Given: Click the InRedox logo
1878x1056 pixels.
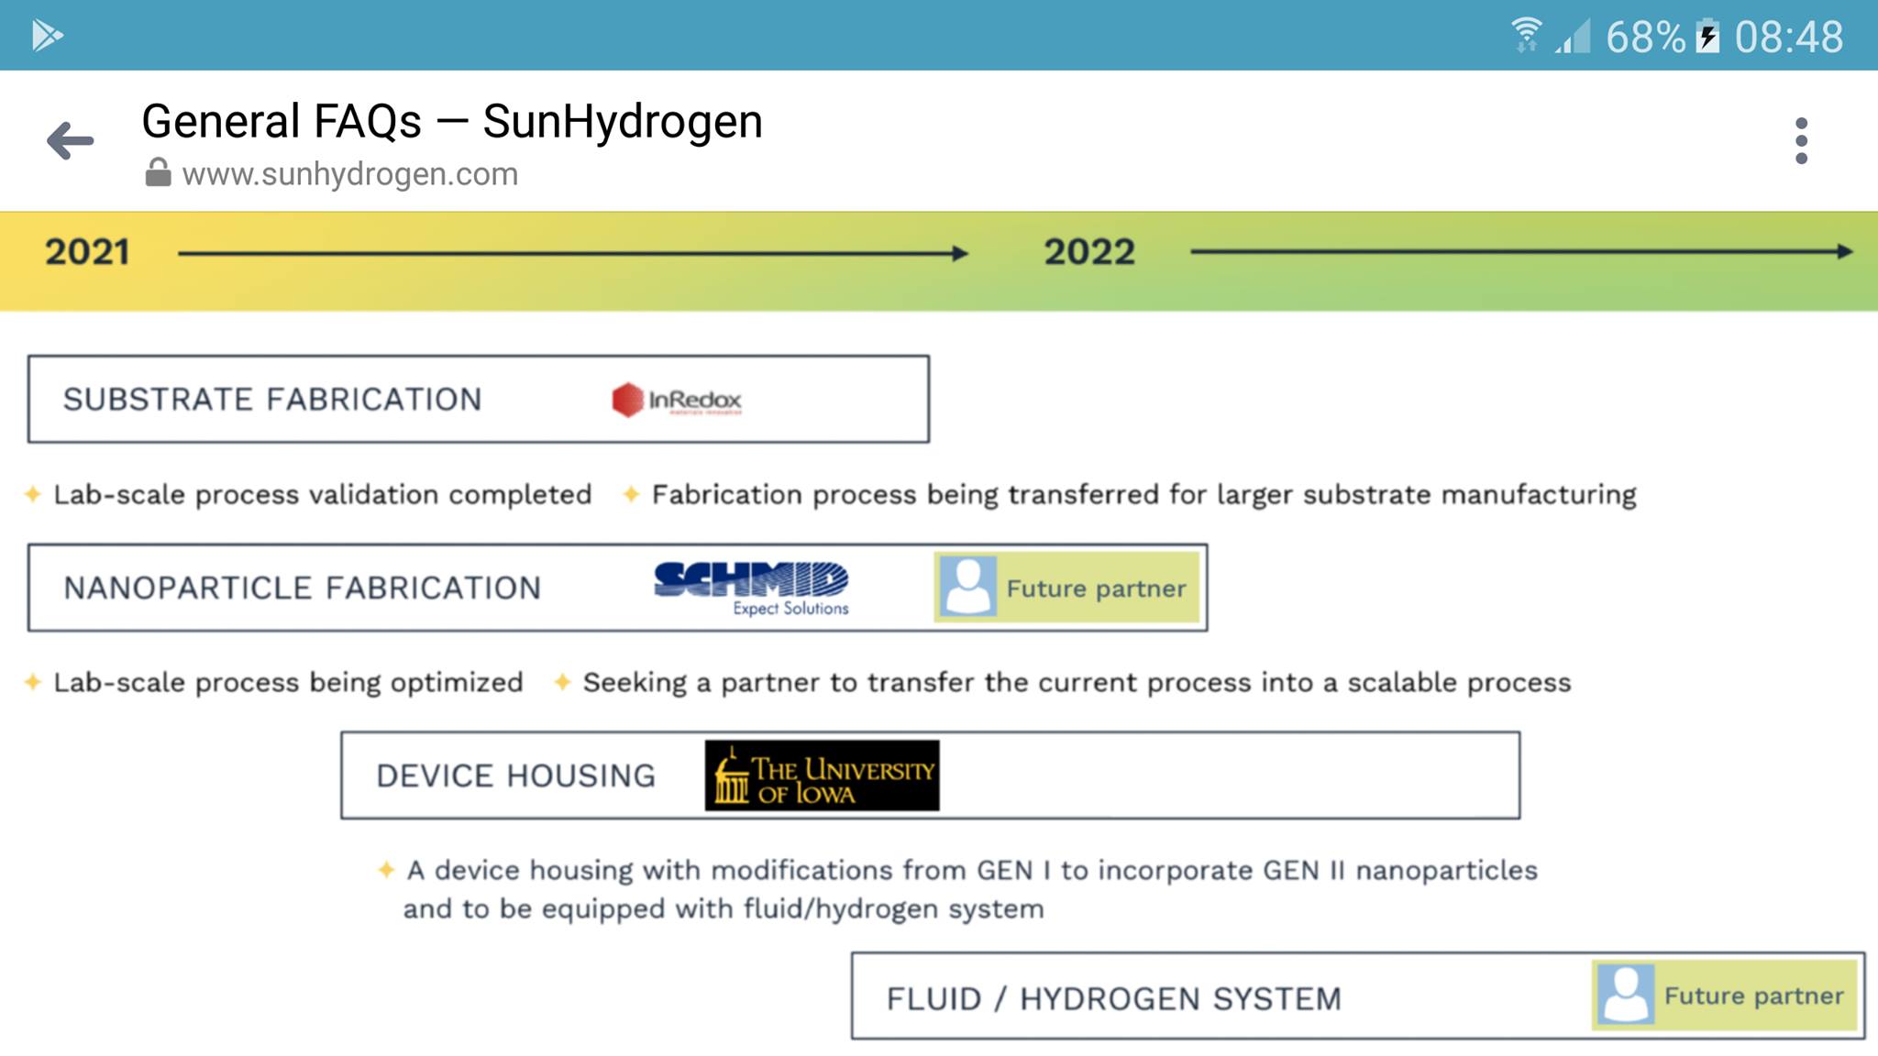Looking at the screenshot, I should (x=676, y=400).
